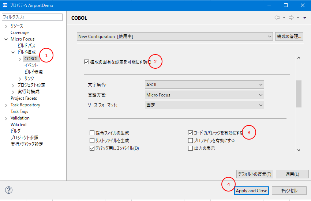The width and height of the screenshot is (311, 201).
Task: Toggle 構成の固有な設定を可能にする checkbox
Action: click(x=86, y=62)
